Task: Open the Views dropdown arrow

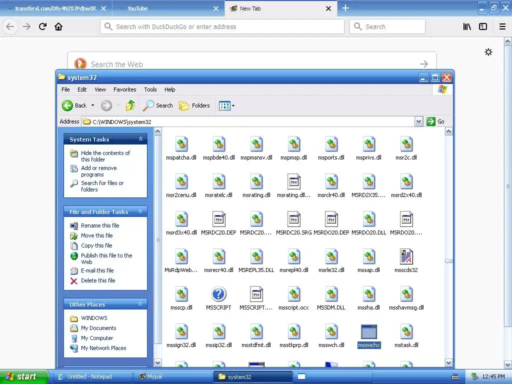Action: coord(233,106)
